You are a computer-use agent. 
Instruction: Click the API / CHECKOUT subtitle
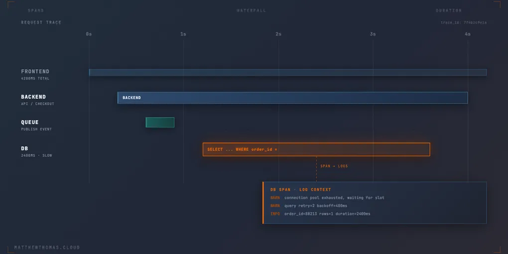pos(37,104)
